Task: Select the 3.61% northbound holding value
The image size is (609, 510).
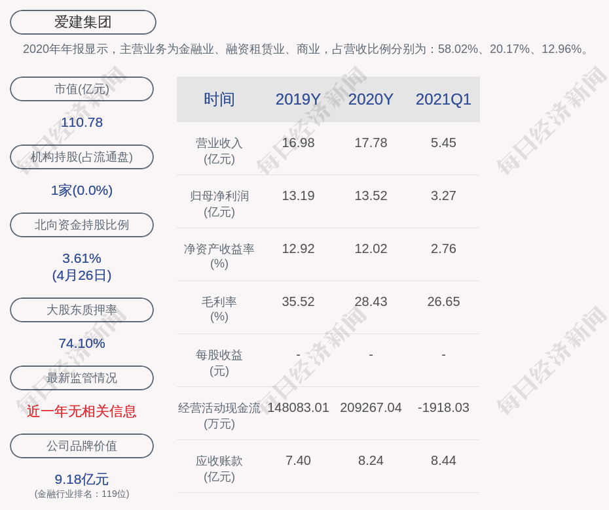Action: coord(82,258)
